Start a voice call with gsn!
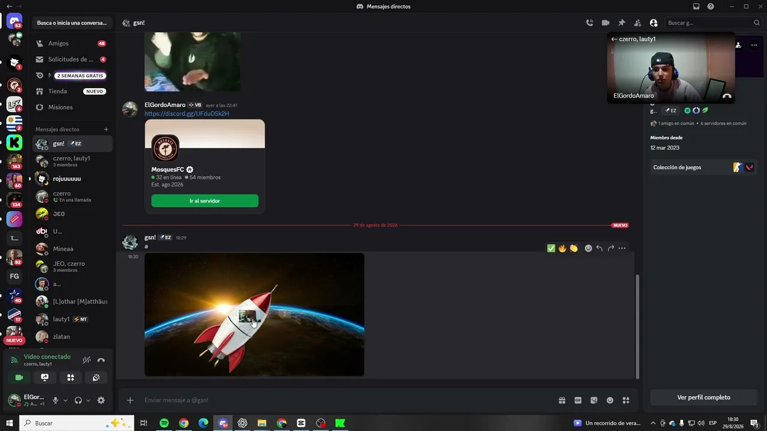The height and width of the screenshot is (431, 767). coord(590,23)
